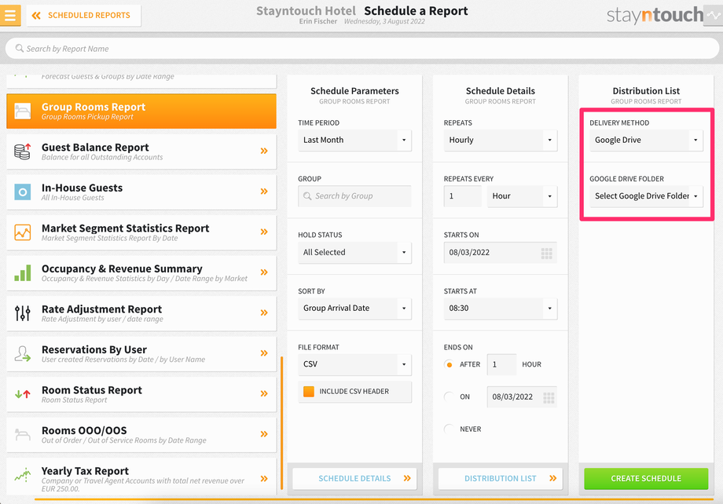Image resolution: width=723 pixels, height=504 pixels.
Task: Click the Repeats Every number field
Action: click(462, 196)
